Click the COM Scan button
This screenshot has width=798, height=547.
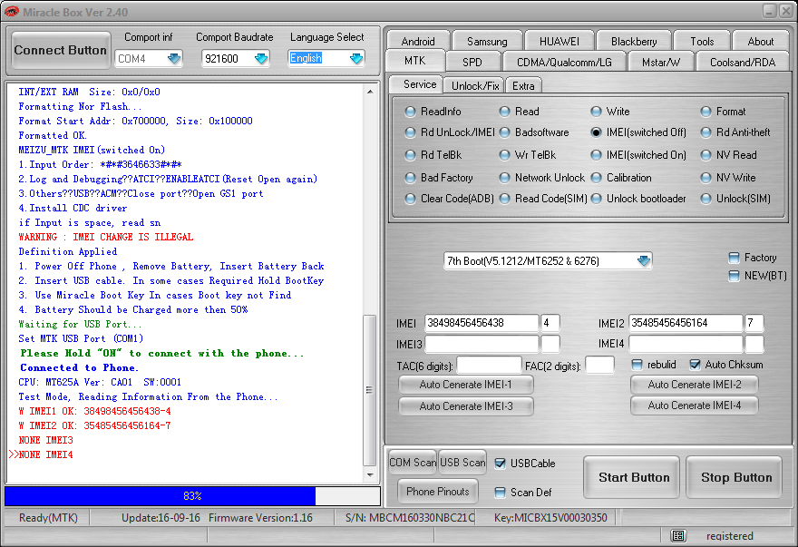tap(413, 463)
